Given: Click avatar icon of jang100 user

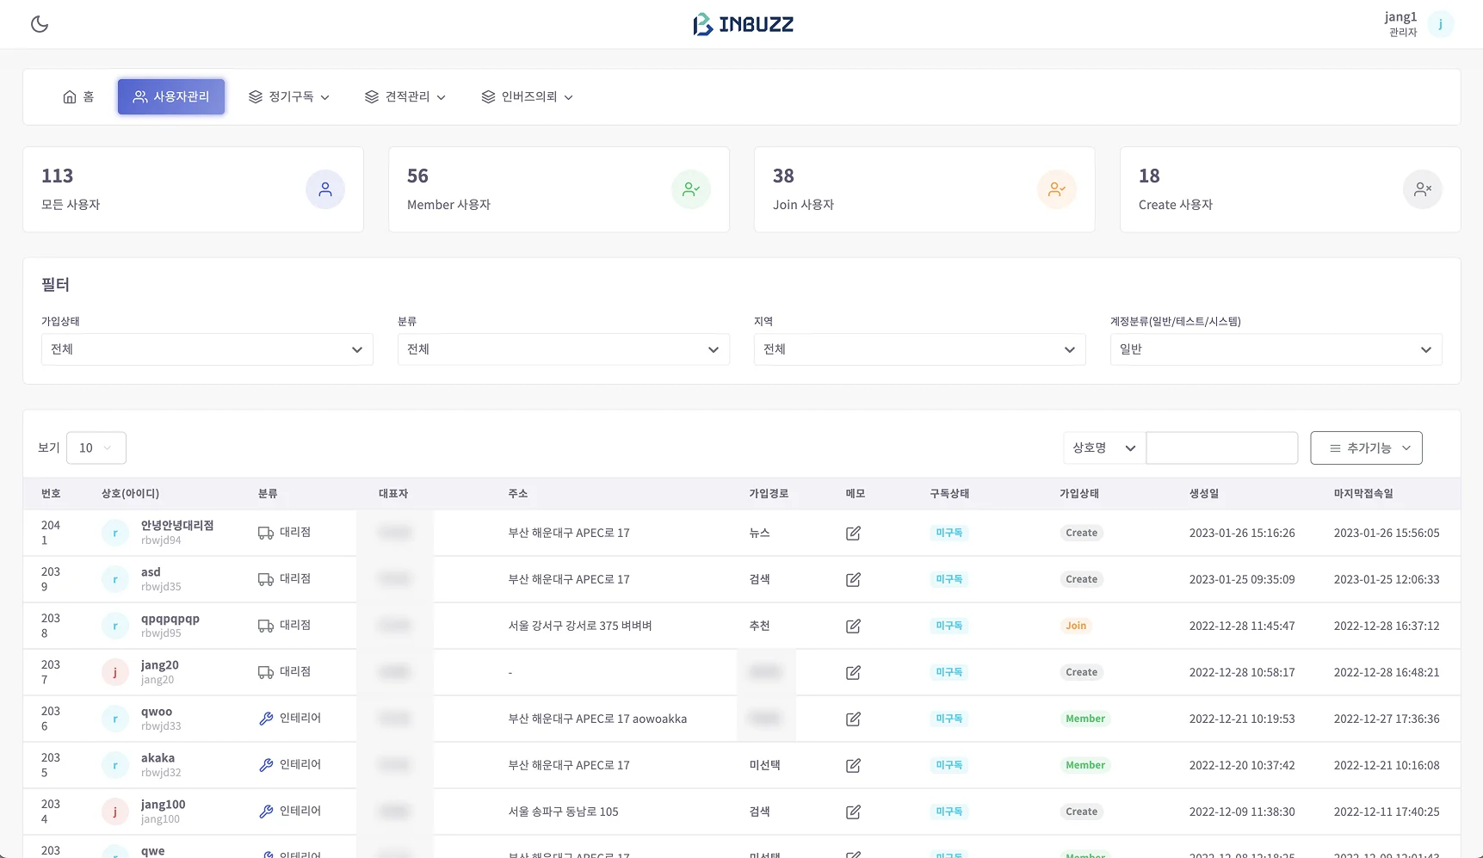Looking at the screenshot, I should (x=115, y=812).
